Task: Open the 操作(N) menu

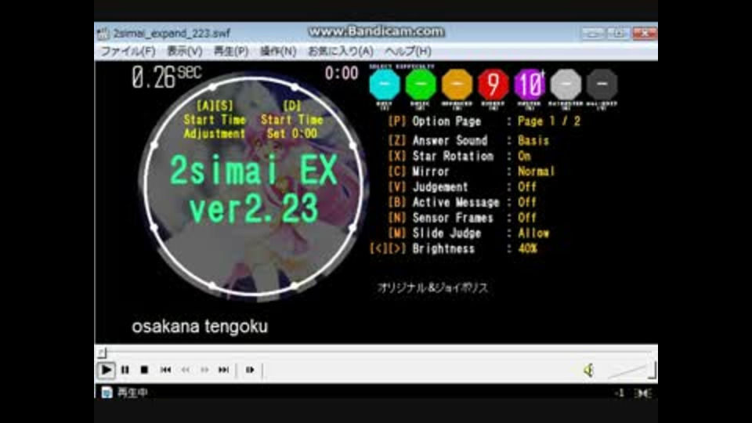Action: 278,51
